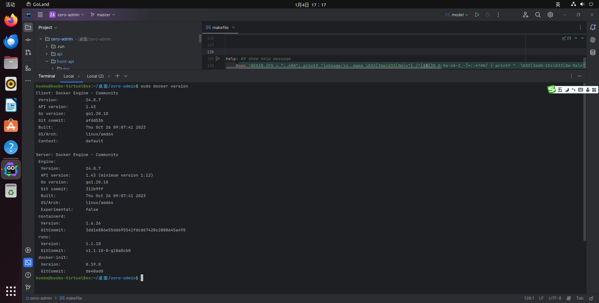Click Terminal panel title label
The image size is (599, 303).
(x=47, y=76)
